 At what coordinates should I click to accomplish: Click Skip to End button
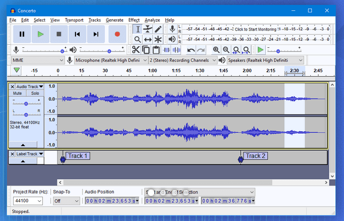pyautogui.click(x=96, y=34)
